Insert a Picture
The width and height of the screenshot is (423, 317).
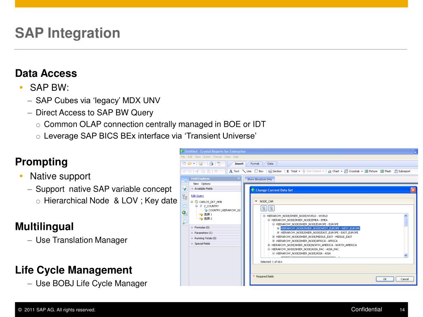coord(371,171)
